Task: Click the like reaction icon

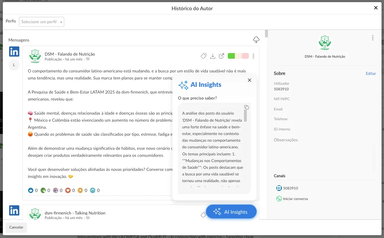Action: [31, 191]
